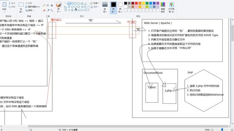Open the Edit colors dialog
The width and height of the screenshot is (234, 131).
point(163,7)
